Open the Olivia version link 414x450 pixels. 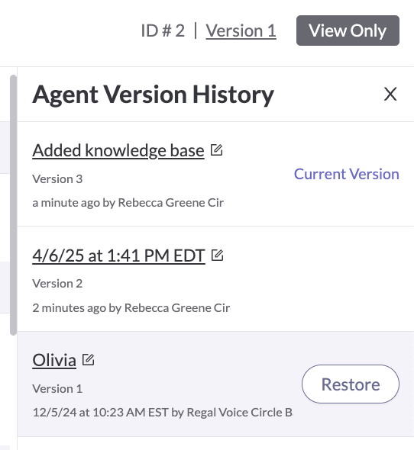[54, 360]
